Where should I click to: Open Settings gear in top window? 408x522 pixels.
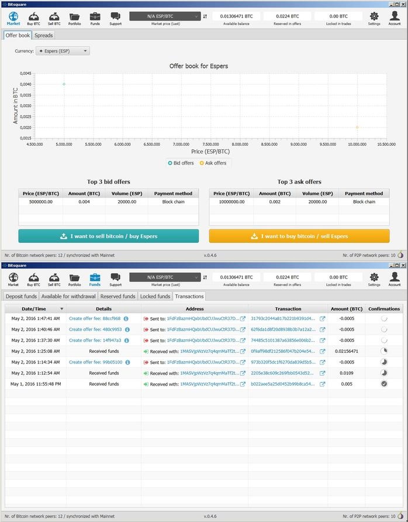[374, 19]
